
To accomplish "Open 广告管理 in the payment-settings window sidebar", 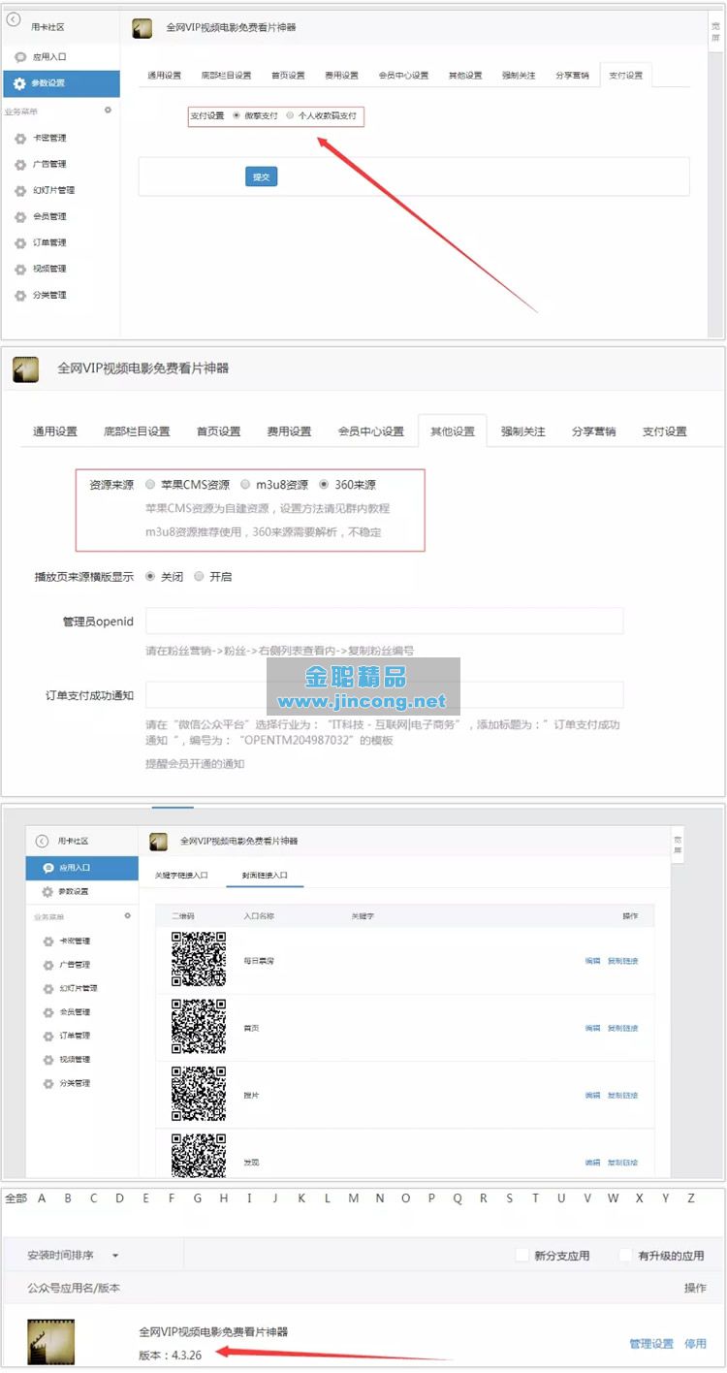I will tap(49, 165).
